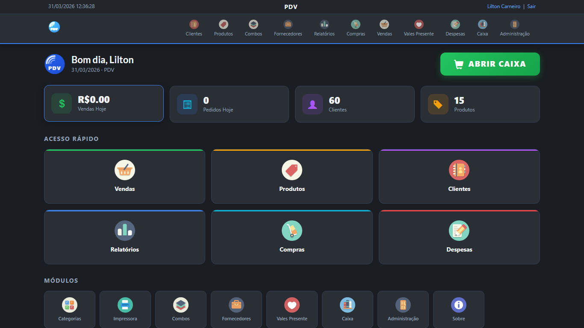Open Compras quick access card
Screen dimensions: 584x328
click(x=292, y=237)
